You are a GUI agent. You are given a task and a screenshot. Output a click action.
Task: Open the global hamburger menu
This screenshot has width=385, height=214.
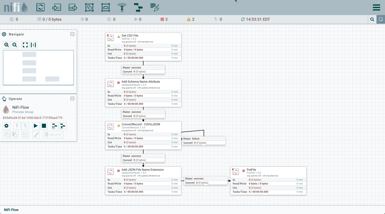(376, 7)
